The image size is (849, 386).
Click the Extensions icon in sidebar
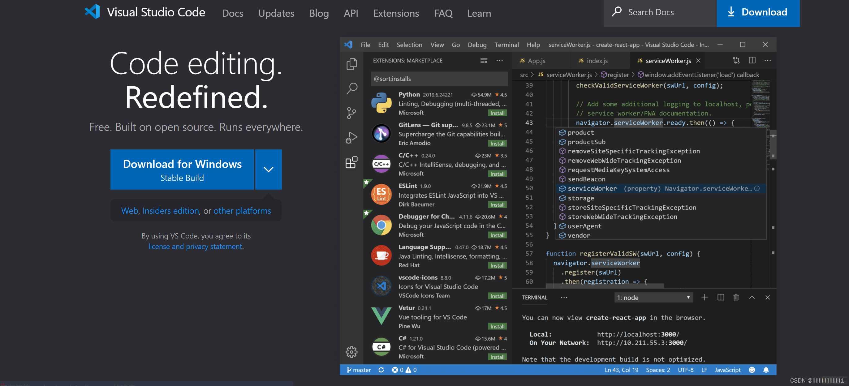pos(351,162)
